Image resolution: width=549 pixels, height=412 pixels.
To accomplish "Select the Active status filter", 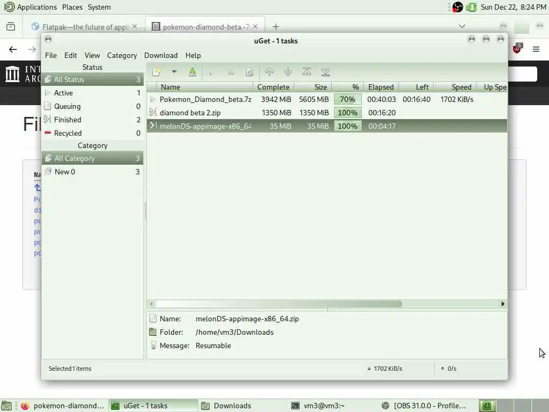I will coord(92,93).
